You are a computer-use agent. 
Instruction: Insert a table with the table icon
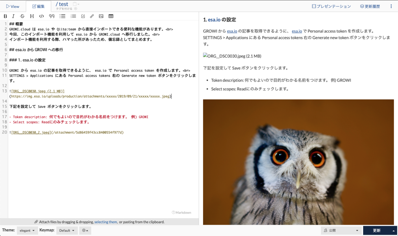coord(110,16)
